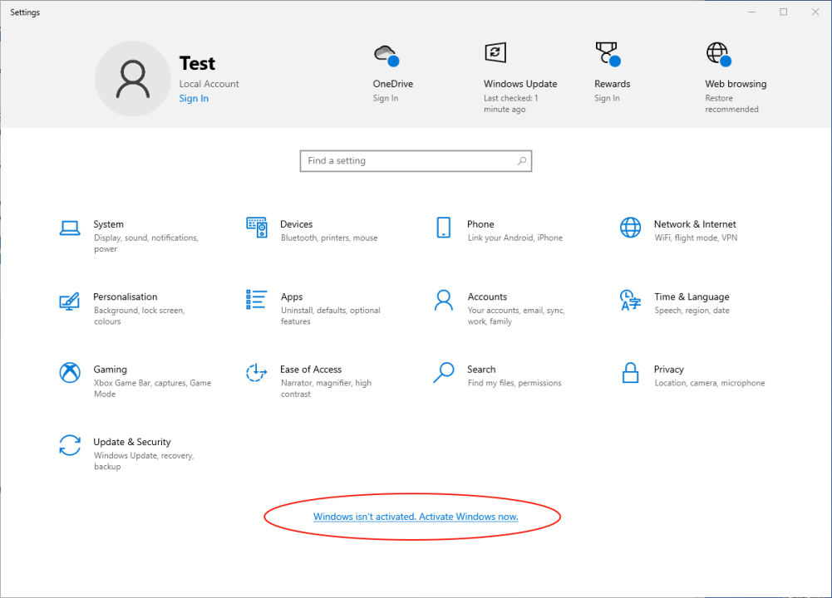This screenshot has height=598, width=832.
Task: Open Ease of Access icon
Action: (x=257, y=373)
